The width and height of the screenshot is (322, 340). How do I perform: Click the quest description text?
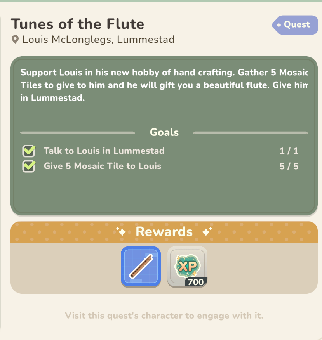pos(164,85)
